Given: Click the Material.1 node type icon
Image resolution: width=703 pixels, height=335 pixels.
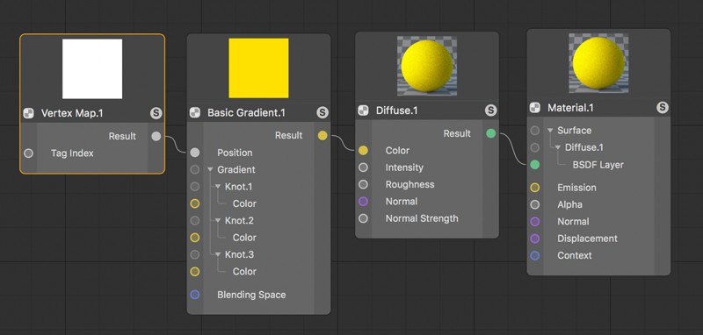Looking at the screenshot, I should 535,108.
